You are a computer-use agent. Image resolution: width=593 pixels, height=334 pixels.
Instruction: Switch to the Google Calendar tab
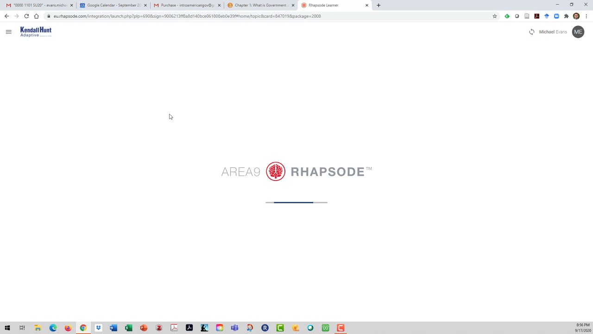click(x=114, y=5)
